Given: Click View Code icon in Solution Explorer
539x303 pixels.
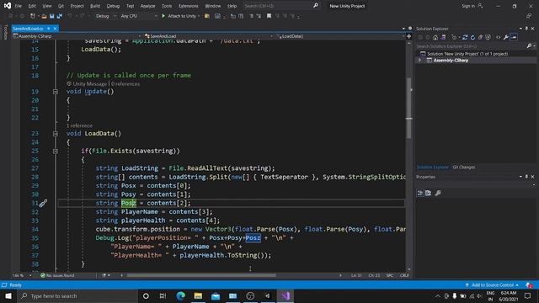Looking at the screenshot, I should click(498, 37).
